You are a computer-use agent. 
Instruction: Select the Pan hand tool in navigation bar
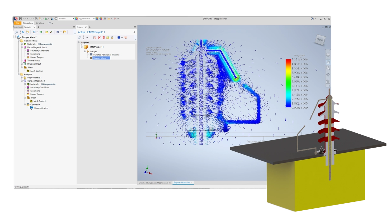coord(328,61)
